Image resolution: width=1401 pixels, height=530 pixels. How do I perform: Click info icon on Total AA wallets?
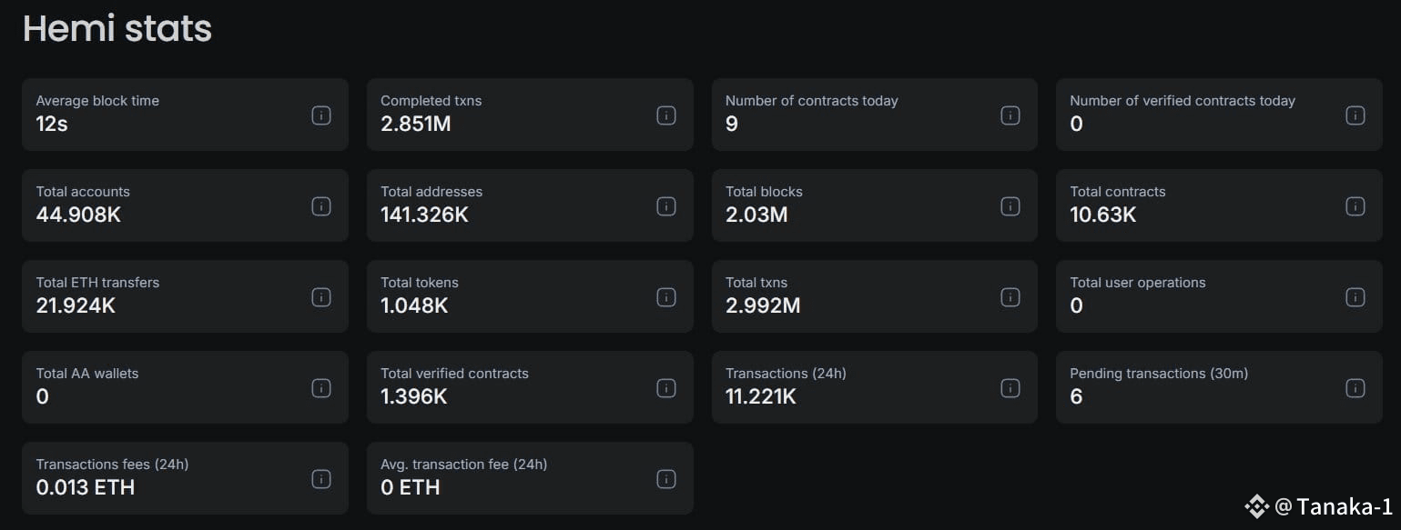pos(321,388)
